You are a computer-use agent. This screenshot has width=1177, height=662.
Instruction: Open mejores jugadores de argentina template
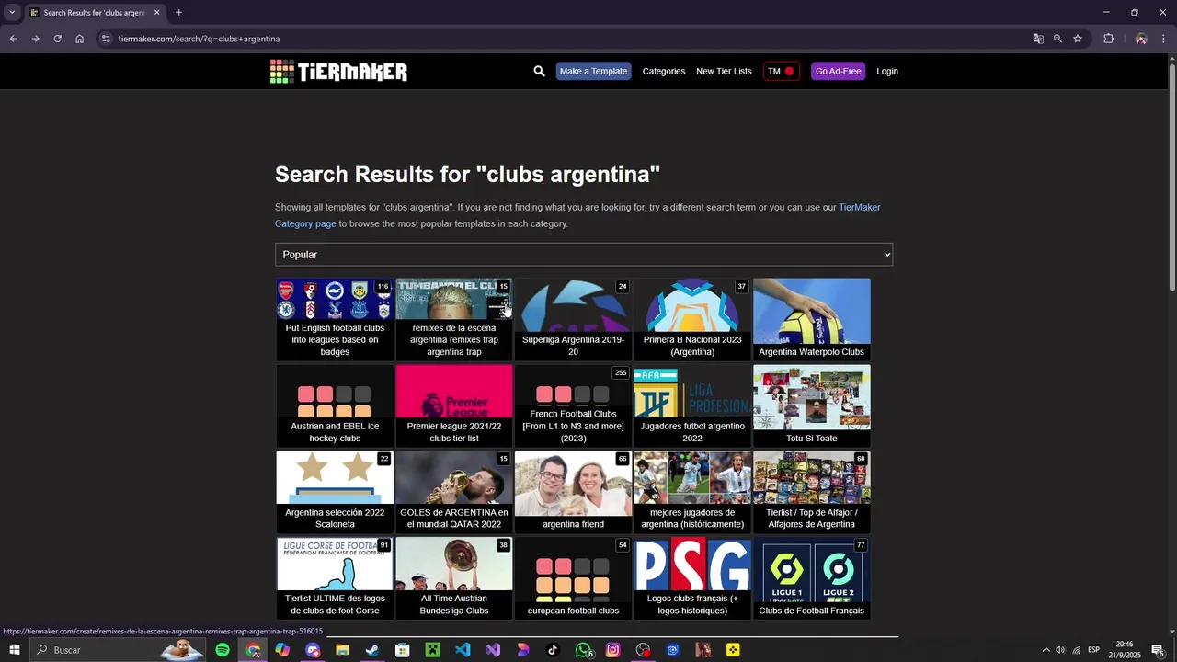692,492
